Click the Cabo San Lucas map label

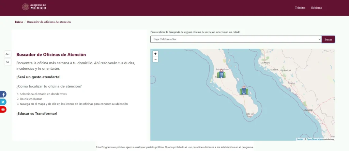point(250,115)
